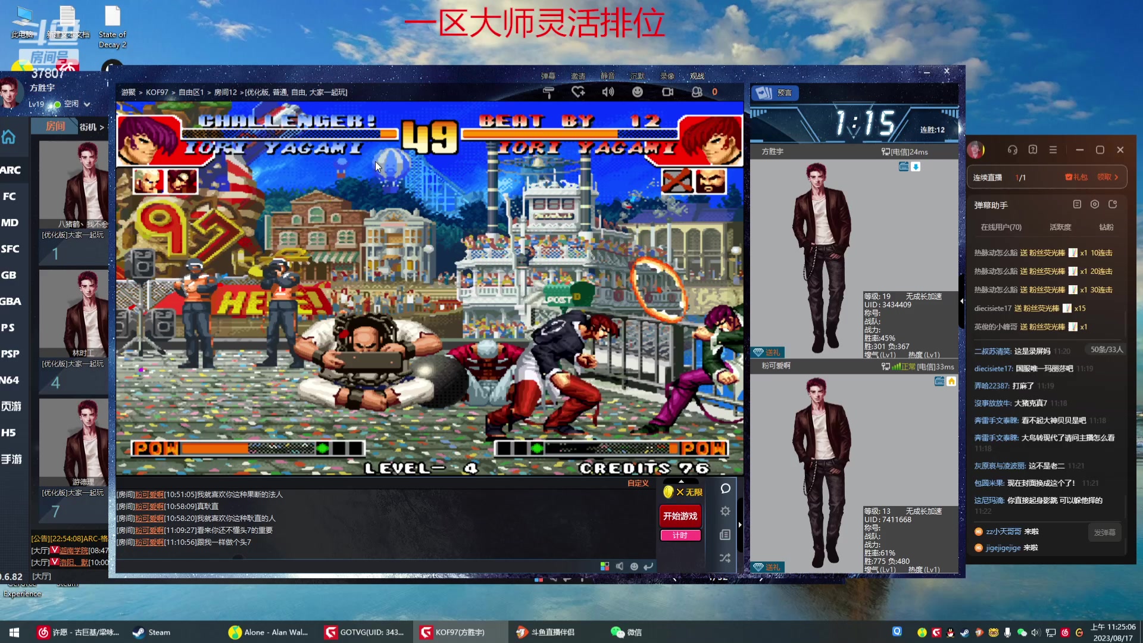Open the hamburger menu in Douyu companion
The height and width of the screenshot is (643, 1143).
point(1053,150)
